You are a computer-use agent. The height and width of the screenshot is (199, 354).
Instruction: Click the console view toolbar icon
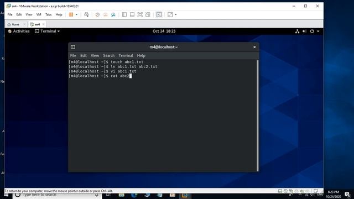[x=159, y=14]
